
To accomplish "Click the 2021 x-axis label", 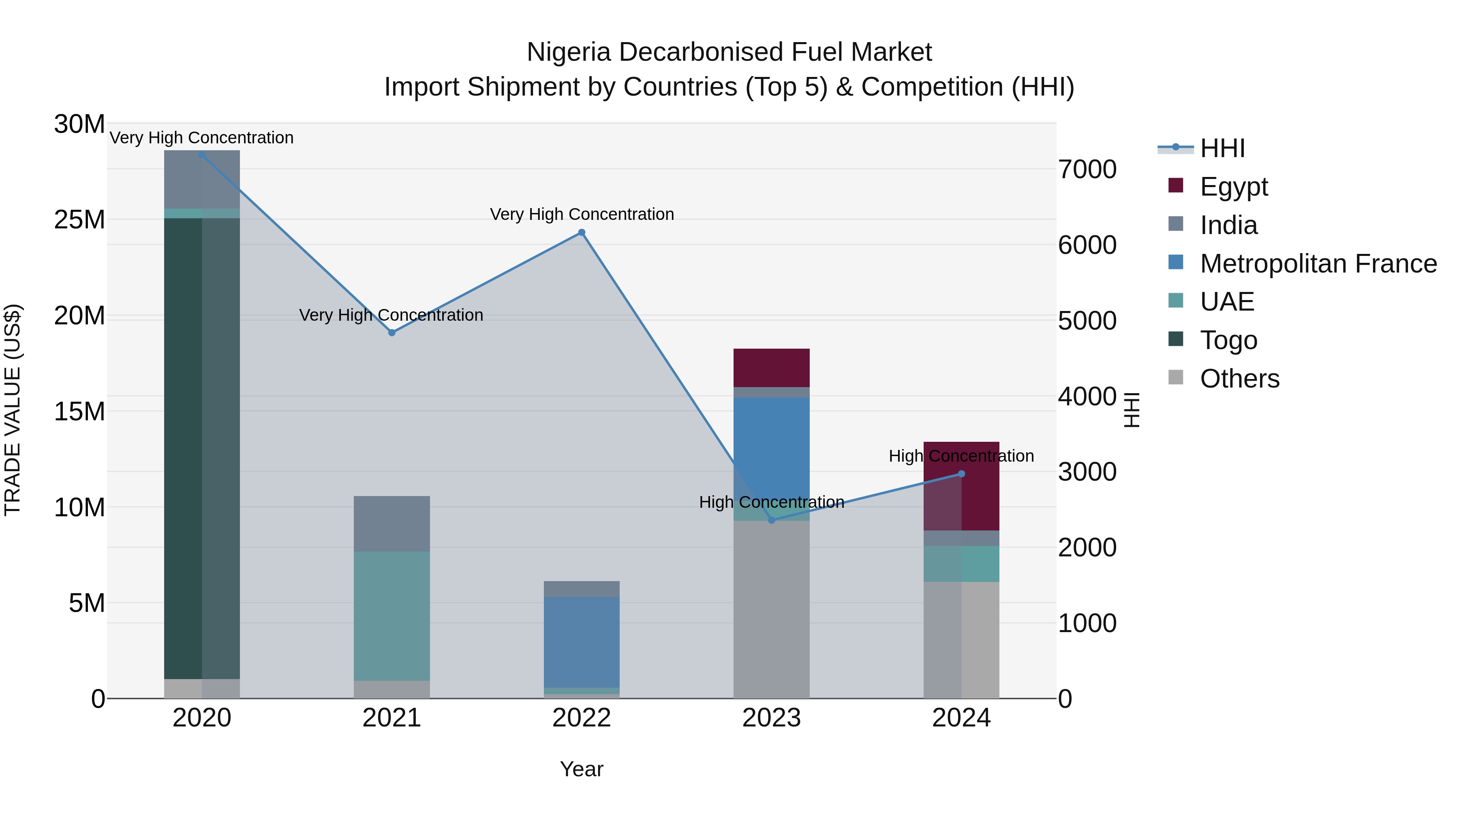I will pos(392,718).
